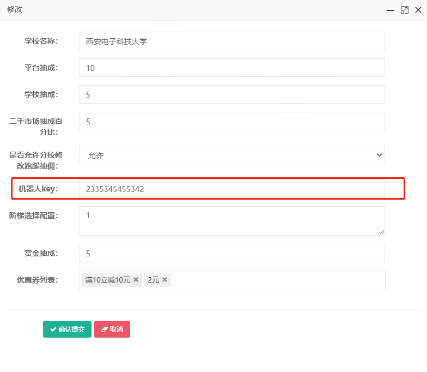The width and height of the screenshot is (427, 372).
Task: Click empty area of 优惠券列表 box
Action: click(278, 280)
